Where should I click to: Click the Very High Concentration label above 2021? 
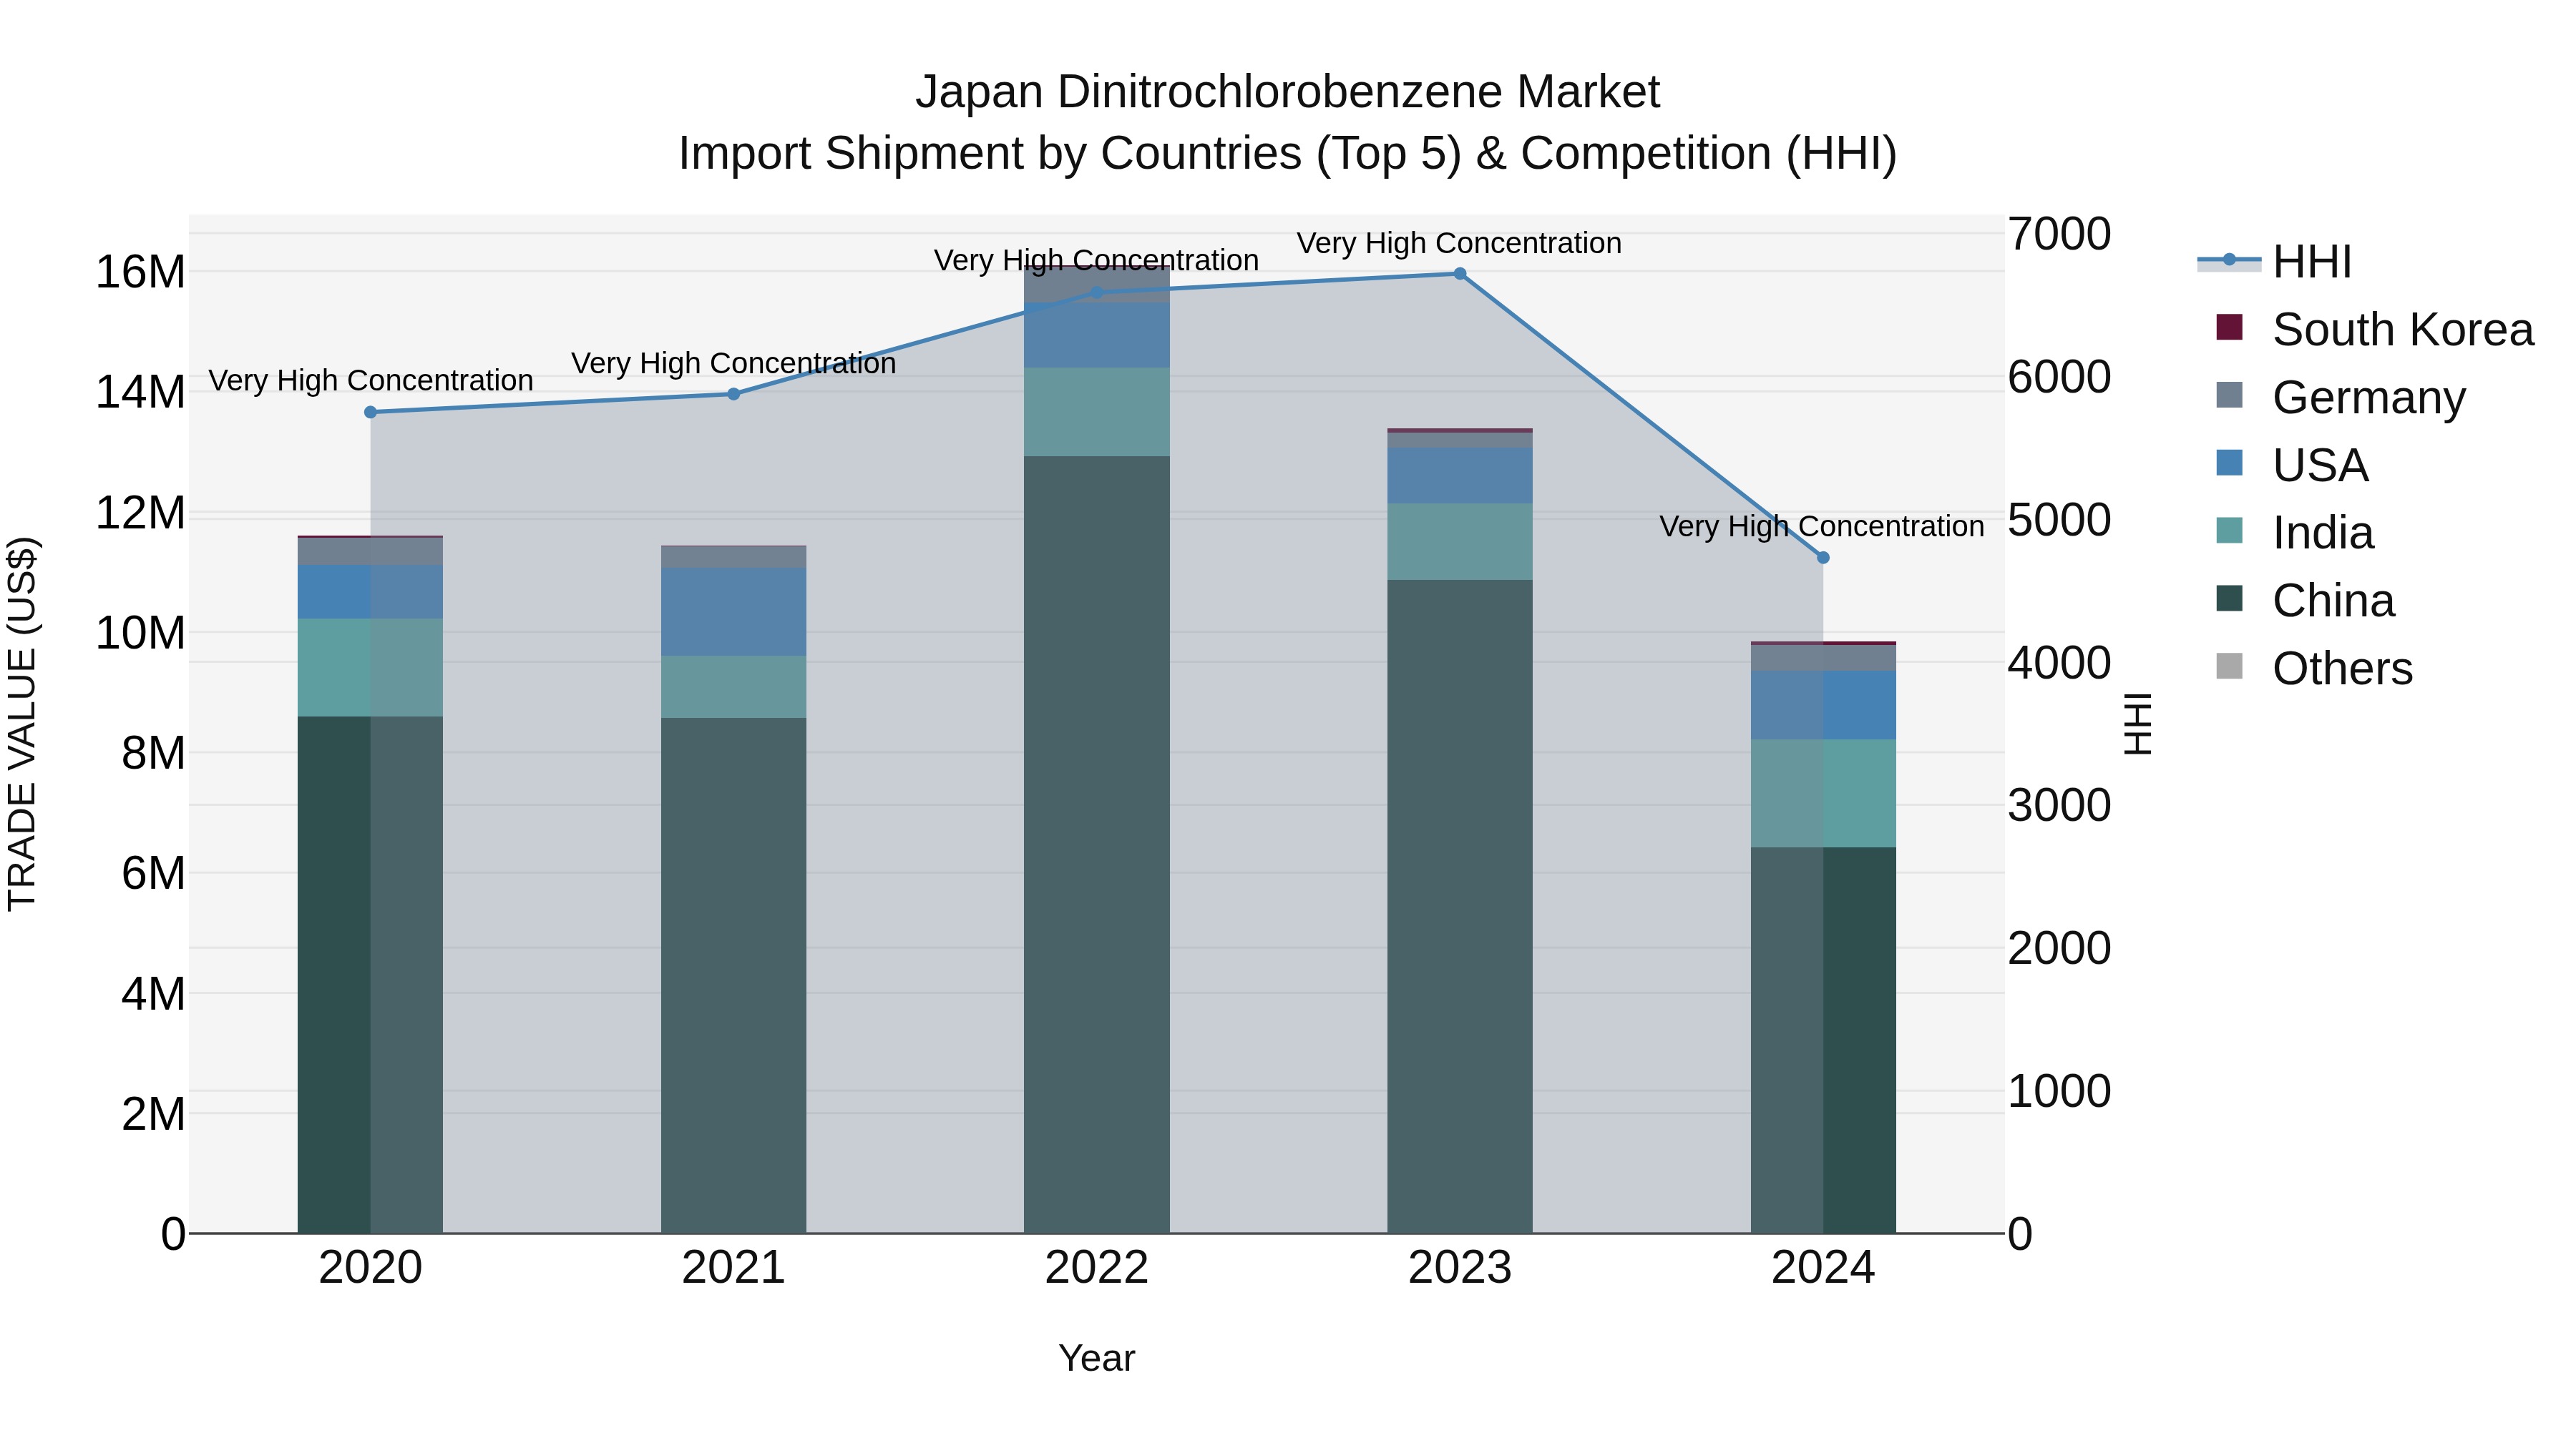point(733,364)
